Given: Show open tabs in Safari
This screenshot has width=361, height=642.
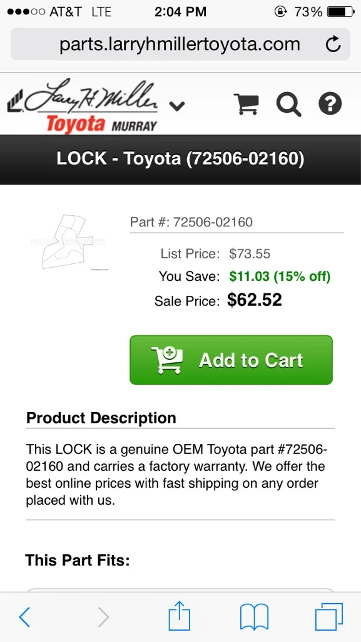Looking at the screenshot, I should pos(329,617).
